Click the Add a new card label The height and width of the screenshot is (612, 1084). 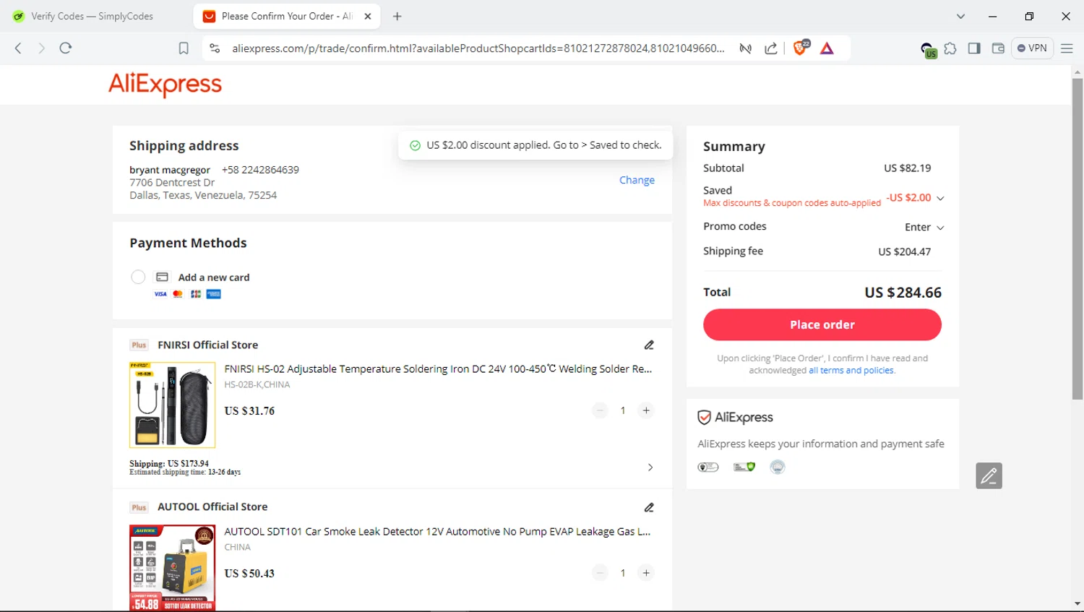click(214, 277)
